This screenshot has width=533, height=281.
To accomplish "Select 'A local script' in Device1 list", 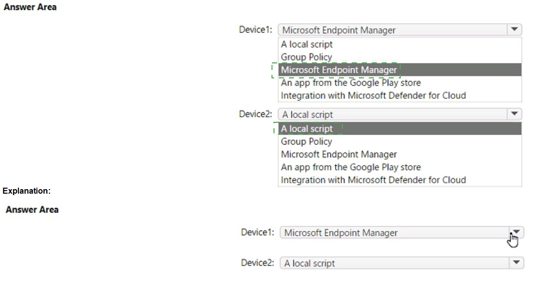I will click(x=400, y=44).
